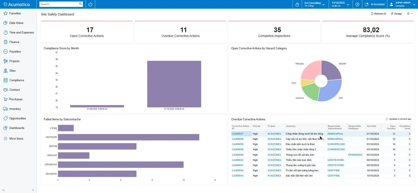Image resolution: width=418 pixels, height=193 pixels.
Task: Collapse the left navigation sidebar arrow
Action: point(33,190)
